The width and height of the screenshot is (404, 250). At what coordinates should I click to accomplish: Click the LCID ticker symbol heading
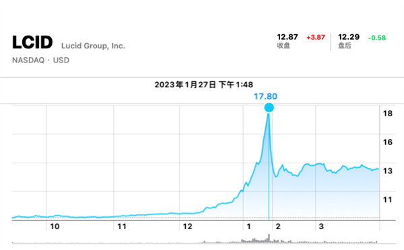(32, 42)
